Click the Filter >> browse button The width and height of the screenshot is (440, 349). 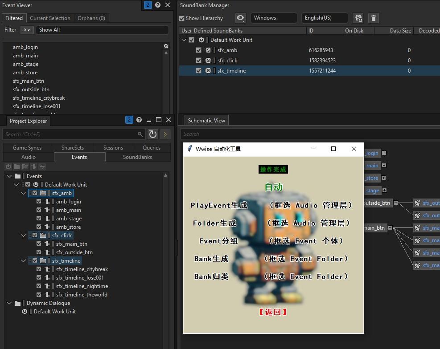(27, 30)
